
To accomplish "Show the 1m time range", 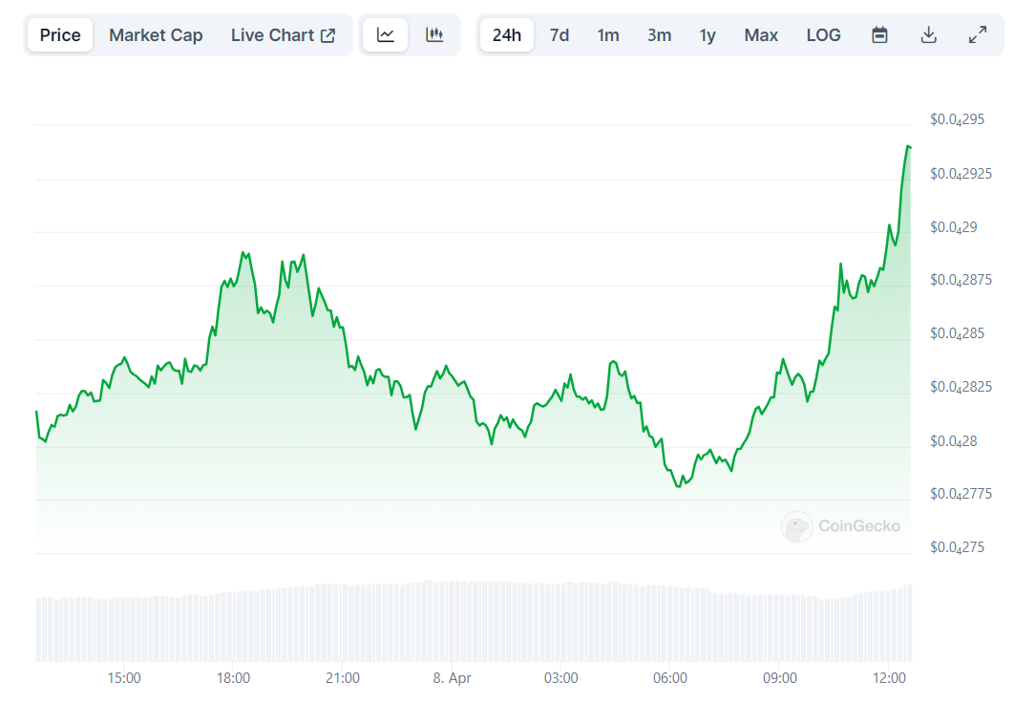I will [608, 35].
